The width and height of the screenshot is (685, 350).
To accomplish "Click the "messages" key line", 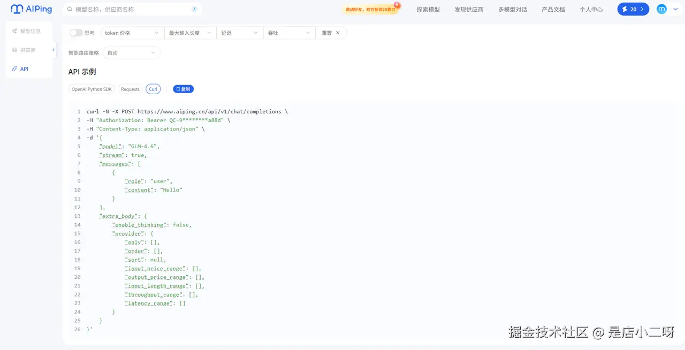I will click(120, 164).
